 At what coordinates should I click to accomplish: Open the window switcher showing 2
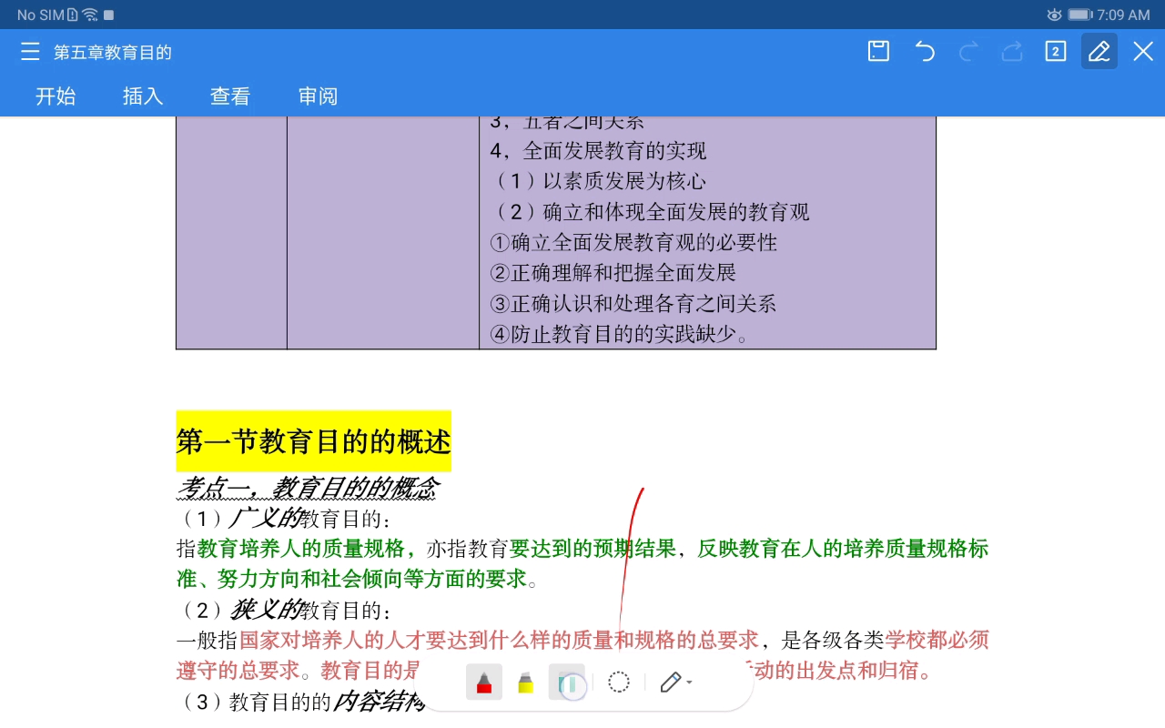click(x=1056, y=52)
